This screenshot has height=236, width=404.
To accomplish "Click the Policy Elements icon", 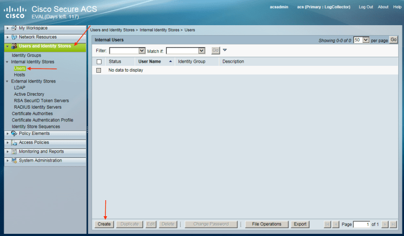I will tap(14, 134).
